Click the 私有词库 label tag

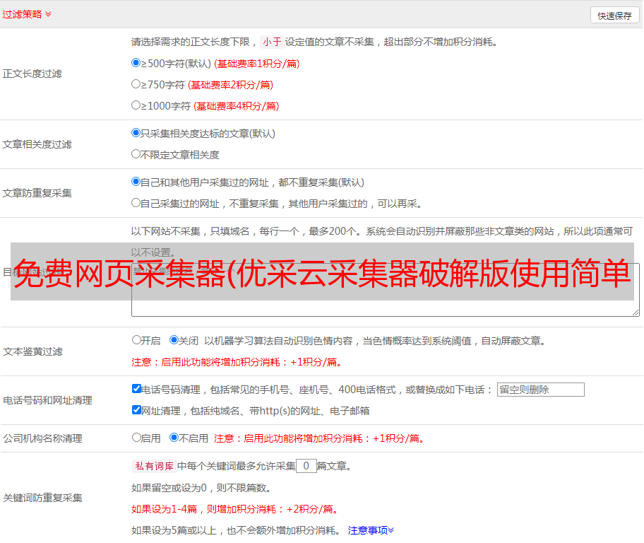point(153,466)
